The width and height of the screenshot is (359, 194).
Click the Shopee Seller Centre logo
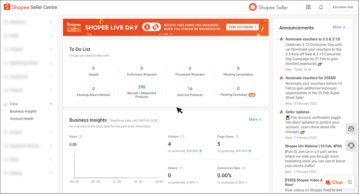point(31,7)
